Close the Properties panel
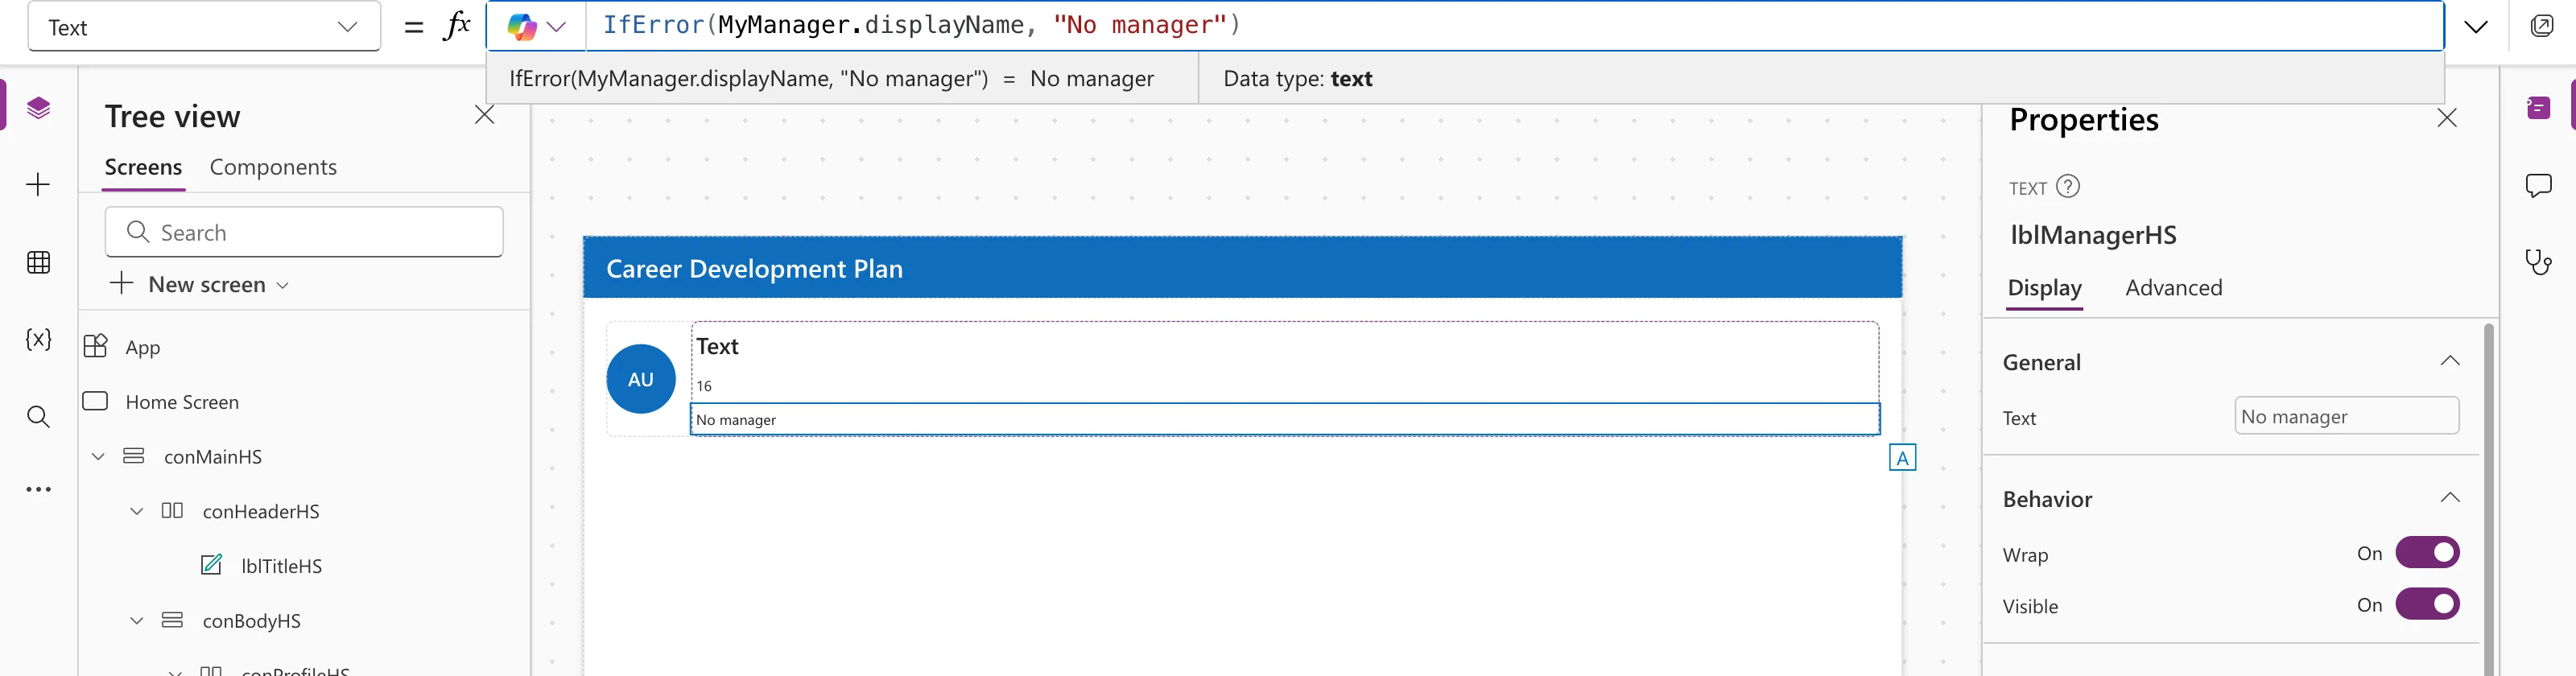 [2446, 118]
